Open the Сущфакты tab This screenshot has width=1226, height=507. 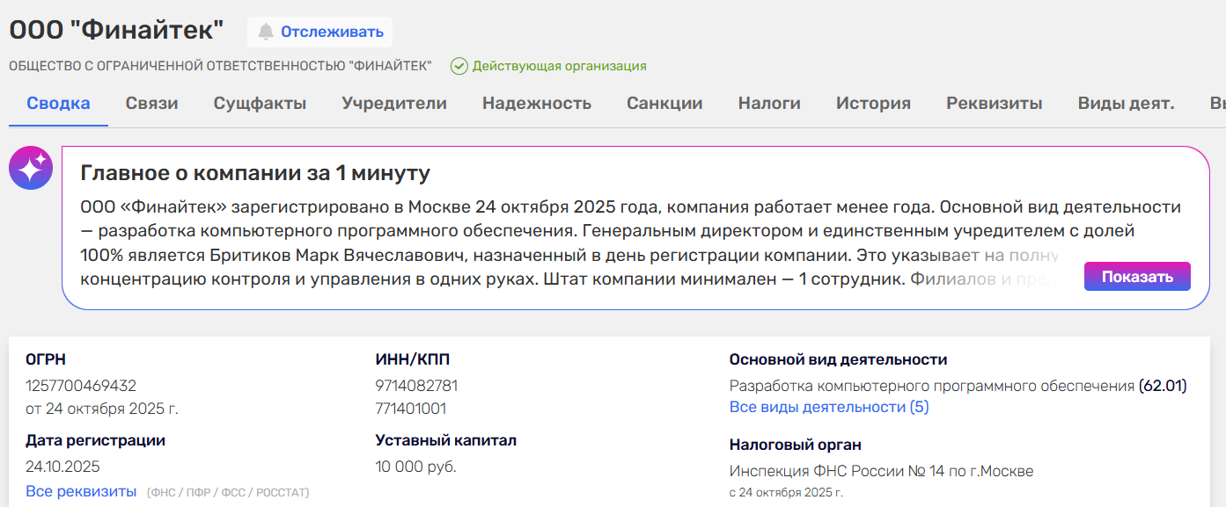[x=260, y=104]
